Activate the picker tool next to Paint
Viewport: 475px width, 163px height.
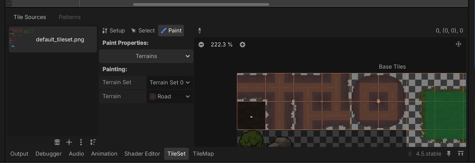[200, 31]
